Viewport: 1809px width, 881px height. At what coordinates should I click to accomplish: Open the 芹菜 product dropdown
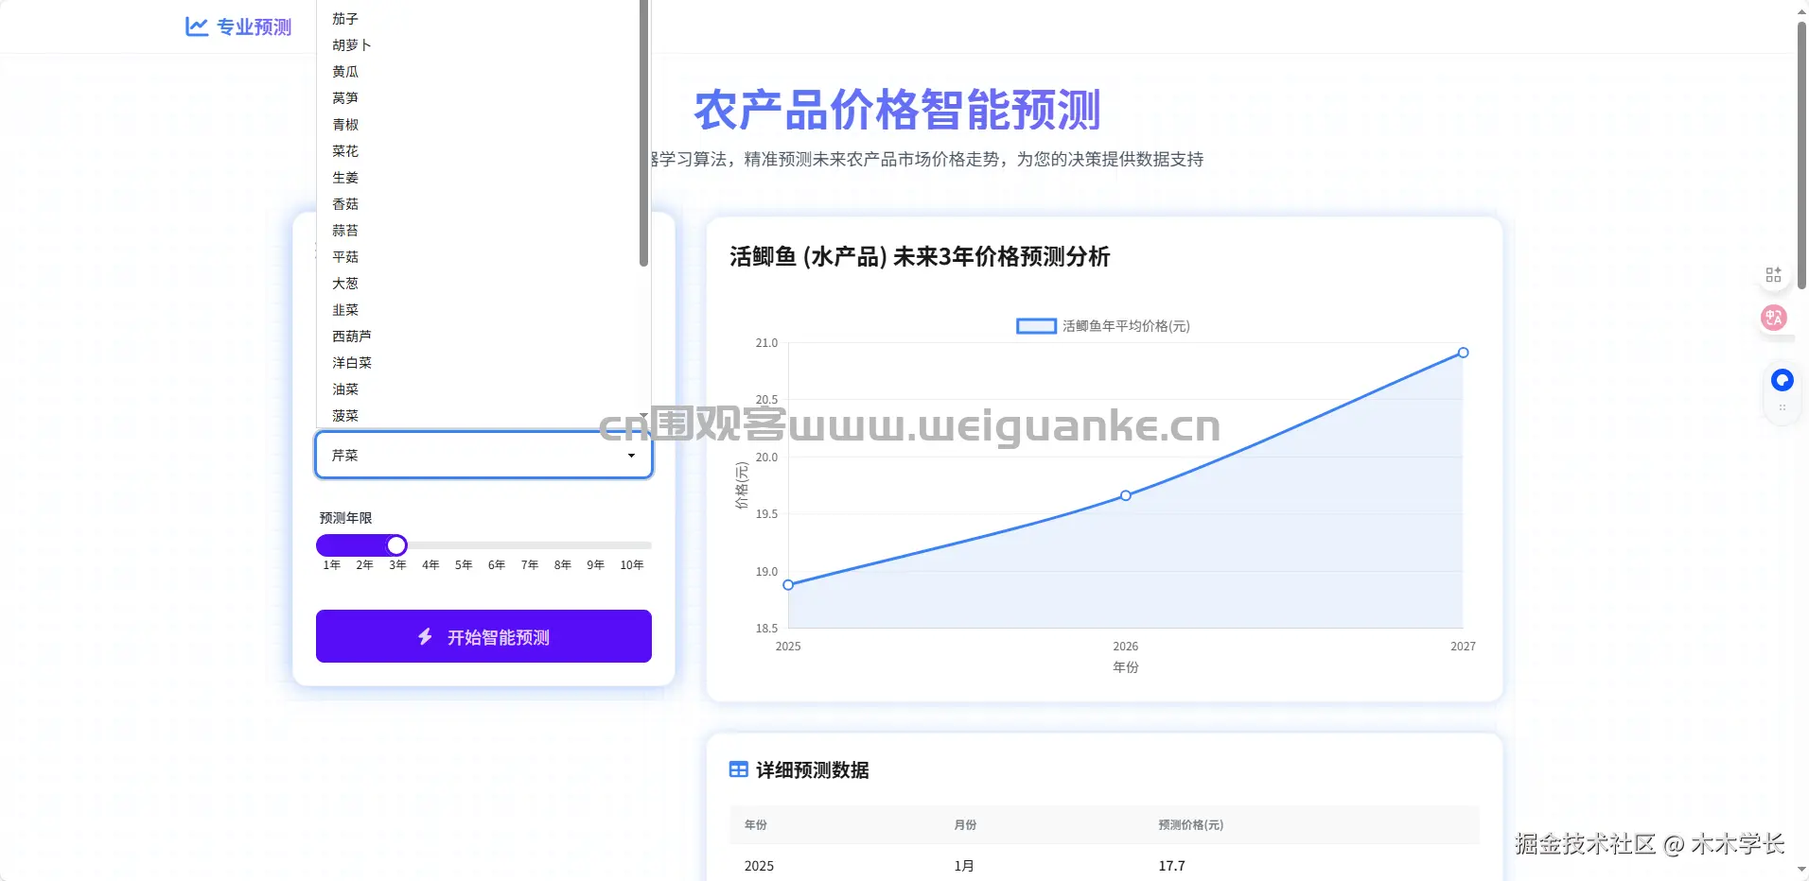[483, 455]
